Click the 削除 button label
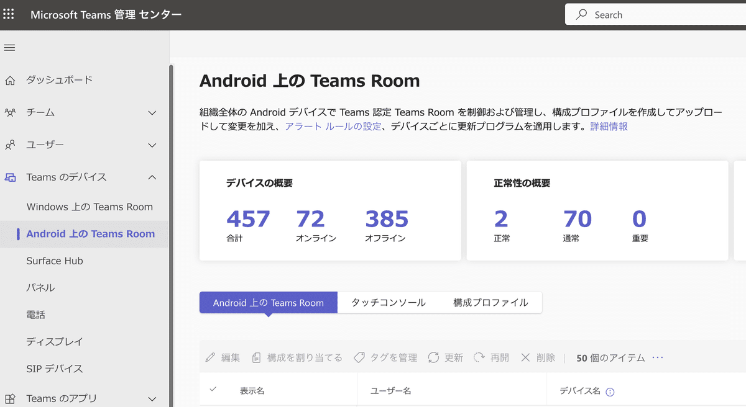 [546, 357]
